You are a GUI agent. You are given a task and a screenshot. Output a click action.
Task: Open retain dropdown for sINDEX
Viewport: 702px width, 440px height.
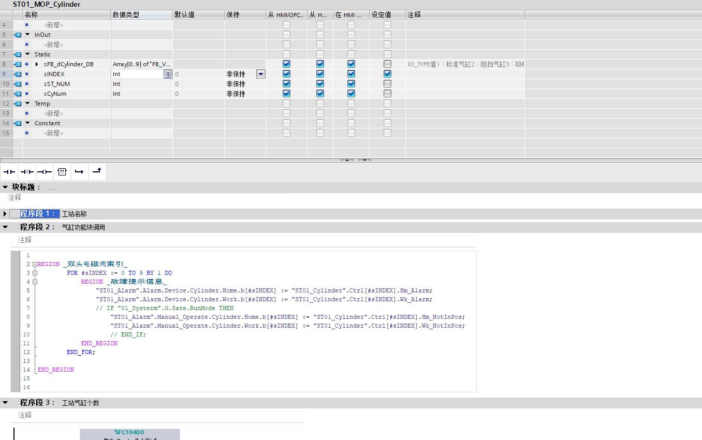[x=261, y=74]
